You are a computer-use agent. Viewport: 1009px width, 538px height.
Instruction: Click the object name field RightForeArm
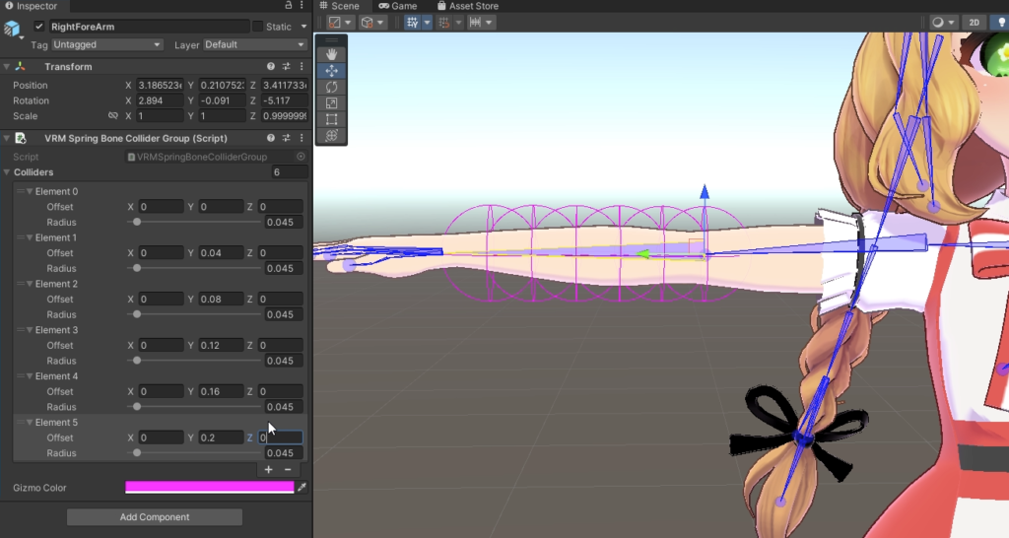click(x=149, y=27)
